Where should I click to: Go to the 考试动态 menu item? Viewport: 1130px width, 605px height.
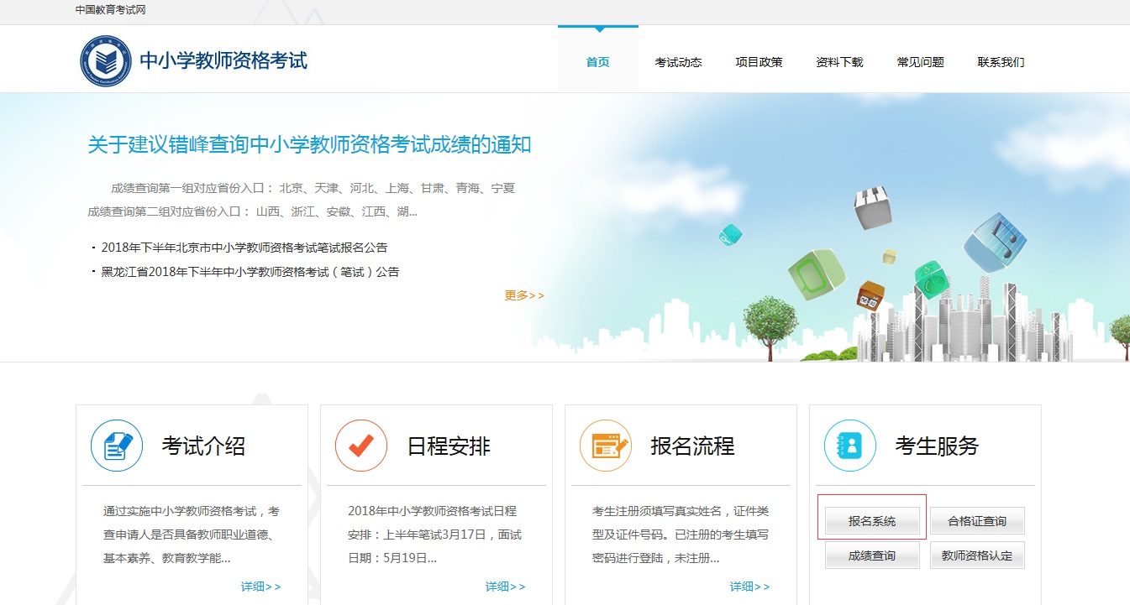678,62
